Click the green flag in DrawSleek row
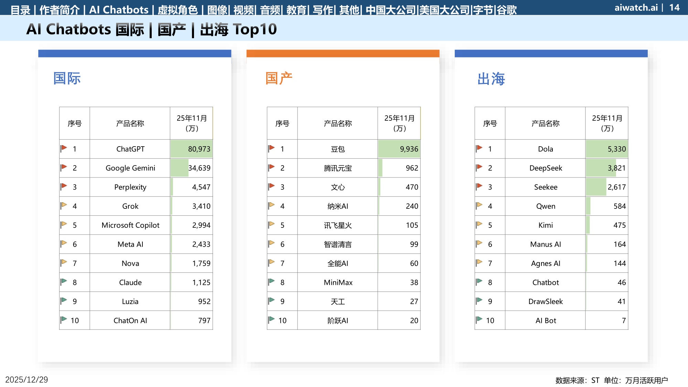The height and width of the screenshot is (387, 688). [479, 301]
